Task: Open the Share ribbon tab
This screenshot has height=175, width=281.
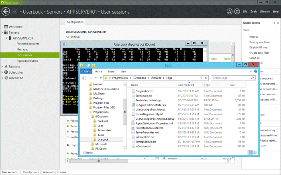Action: [111, 72]
